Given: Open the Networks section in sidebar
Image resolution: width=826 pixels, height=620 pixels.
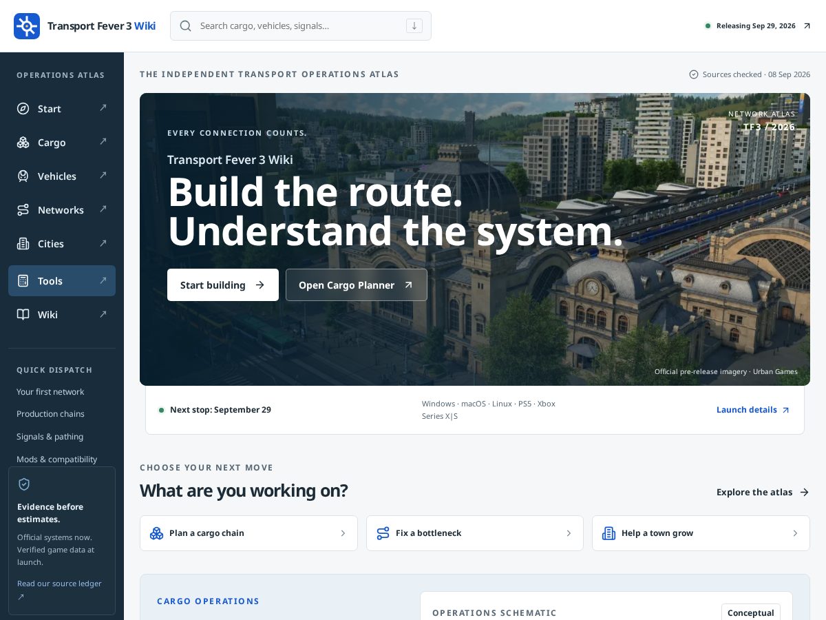Looking at the screenshot, I should click(x=62, y=210).
